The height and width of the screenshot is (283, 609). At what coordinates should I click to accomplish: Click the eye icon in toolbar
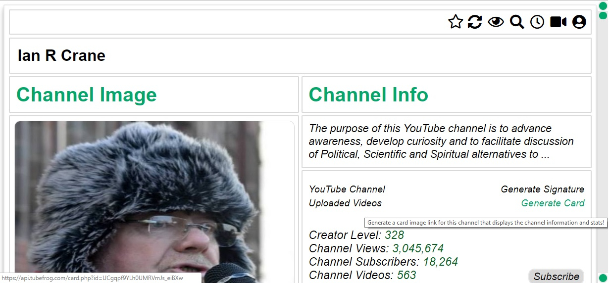tap(496, 22)
